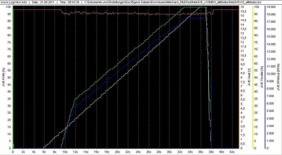Click 3,5 on the Ubat axis
Viewport: 282px width, 155px height.
point(243,117)
